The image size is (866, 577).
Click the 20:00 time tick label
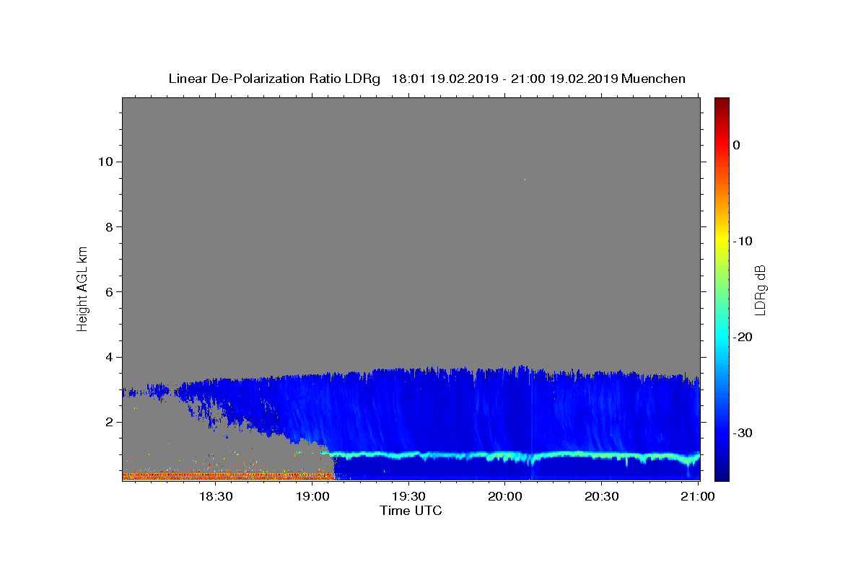[x=505, y=496]
